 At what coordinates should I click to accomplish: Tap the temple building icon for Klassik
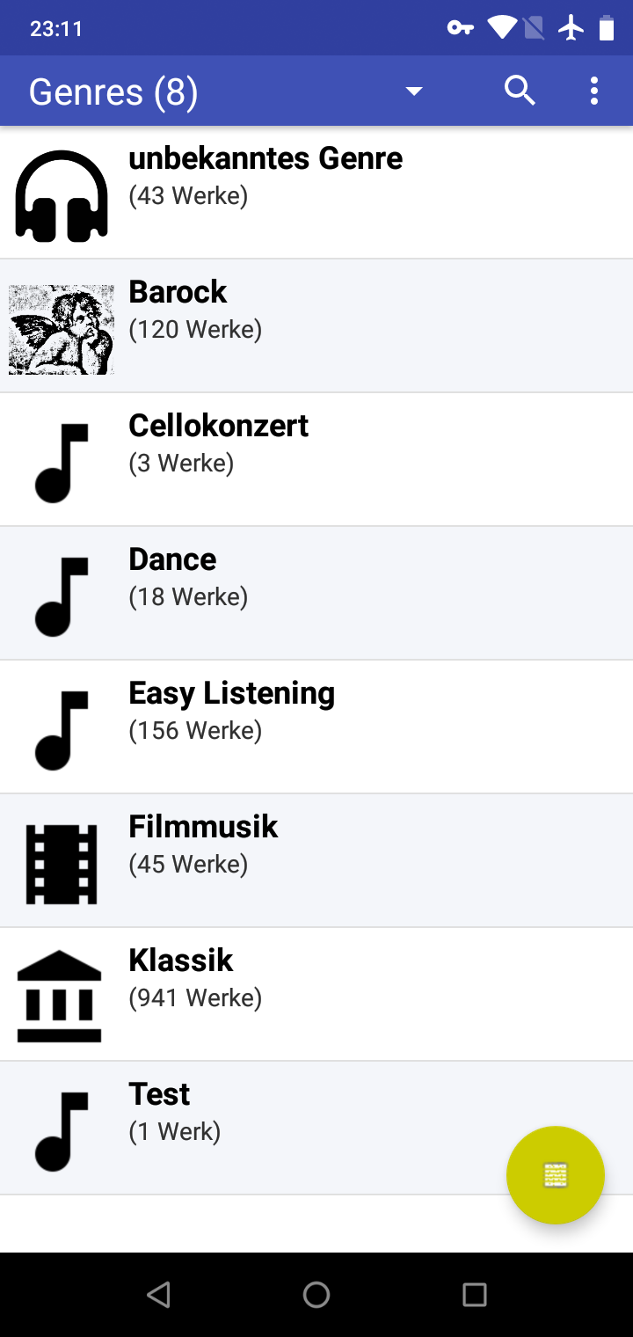(60, 996)
